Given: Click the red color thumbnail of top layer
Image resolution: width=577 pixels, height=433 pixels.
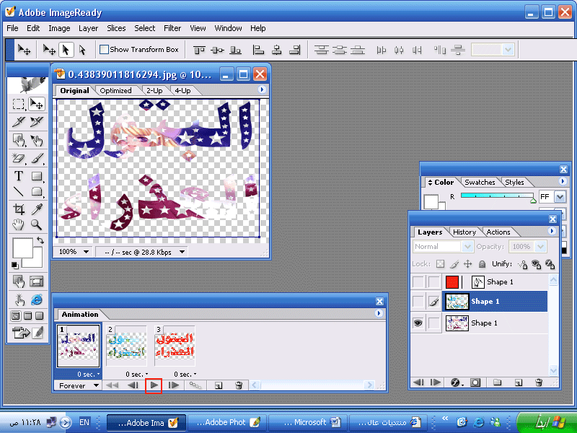Looking at the screenshot, I should (452, 282).
